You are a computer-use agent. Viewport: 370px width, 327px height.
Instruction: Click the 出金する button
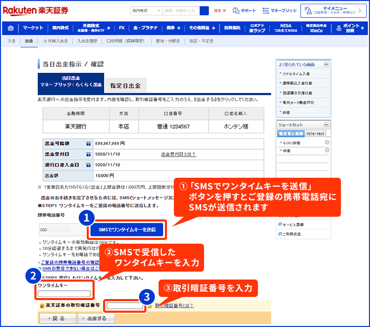click(x=96, y=319)
